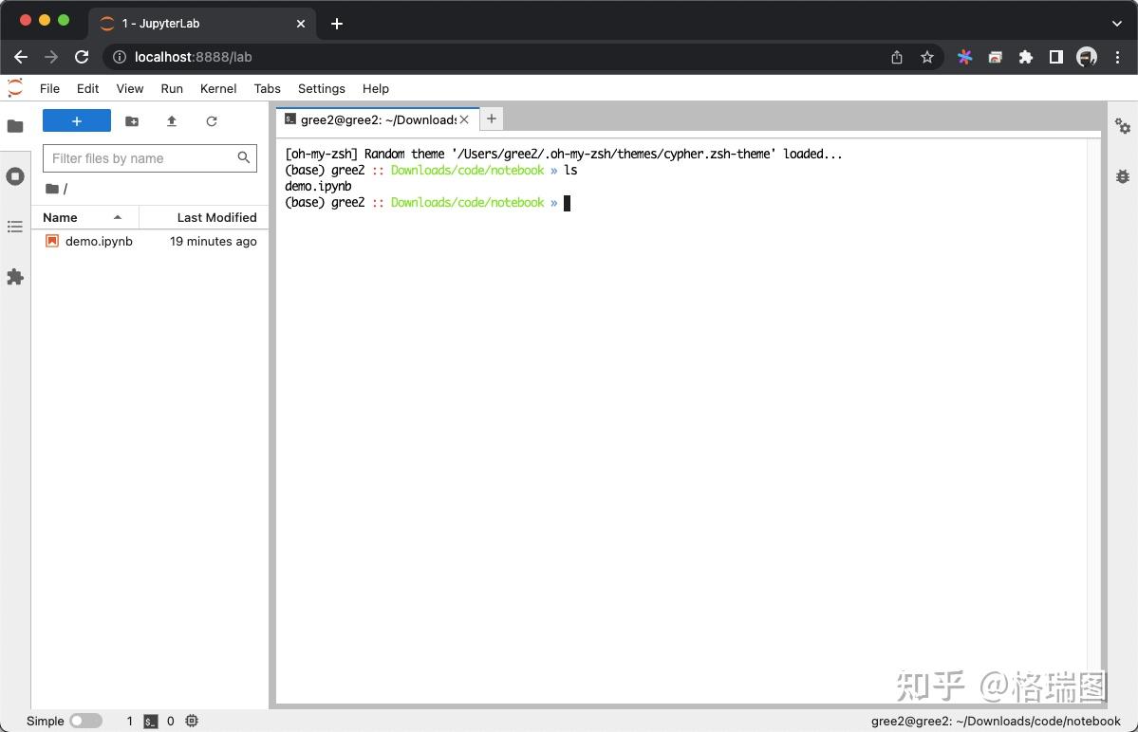Open the Edit menu
Image resolution: width=1138 pixels, height=732 pixels.
click(x=88, y=88)
